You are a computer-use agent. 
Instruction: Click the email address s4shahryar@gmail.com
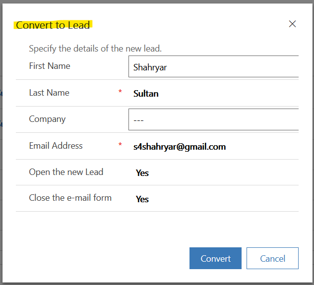point(179,146)
